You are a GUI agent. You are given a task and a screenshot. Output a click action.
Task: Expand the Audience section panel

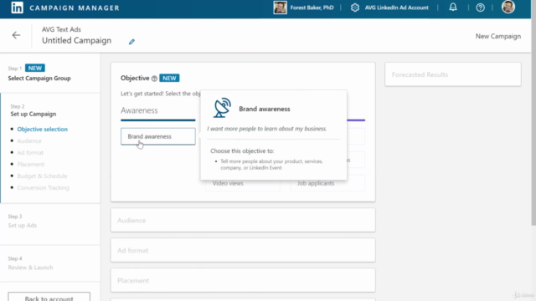pos(243,220)
